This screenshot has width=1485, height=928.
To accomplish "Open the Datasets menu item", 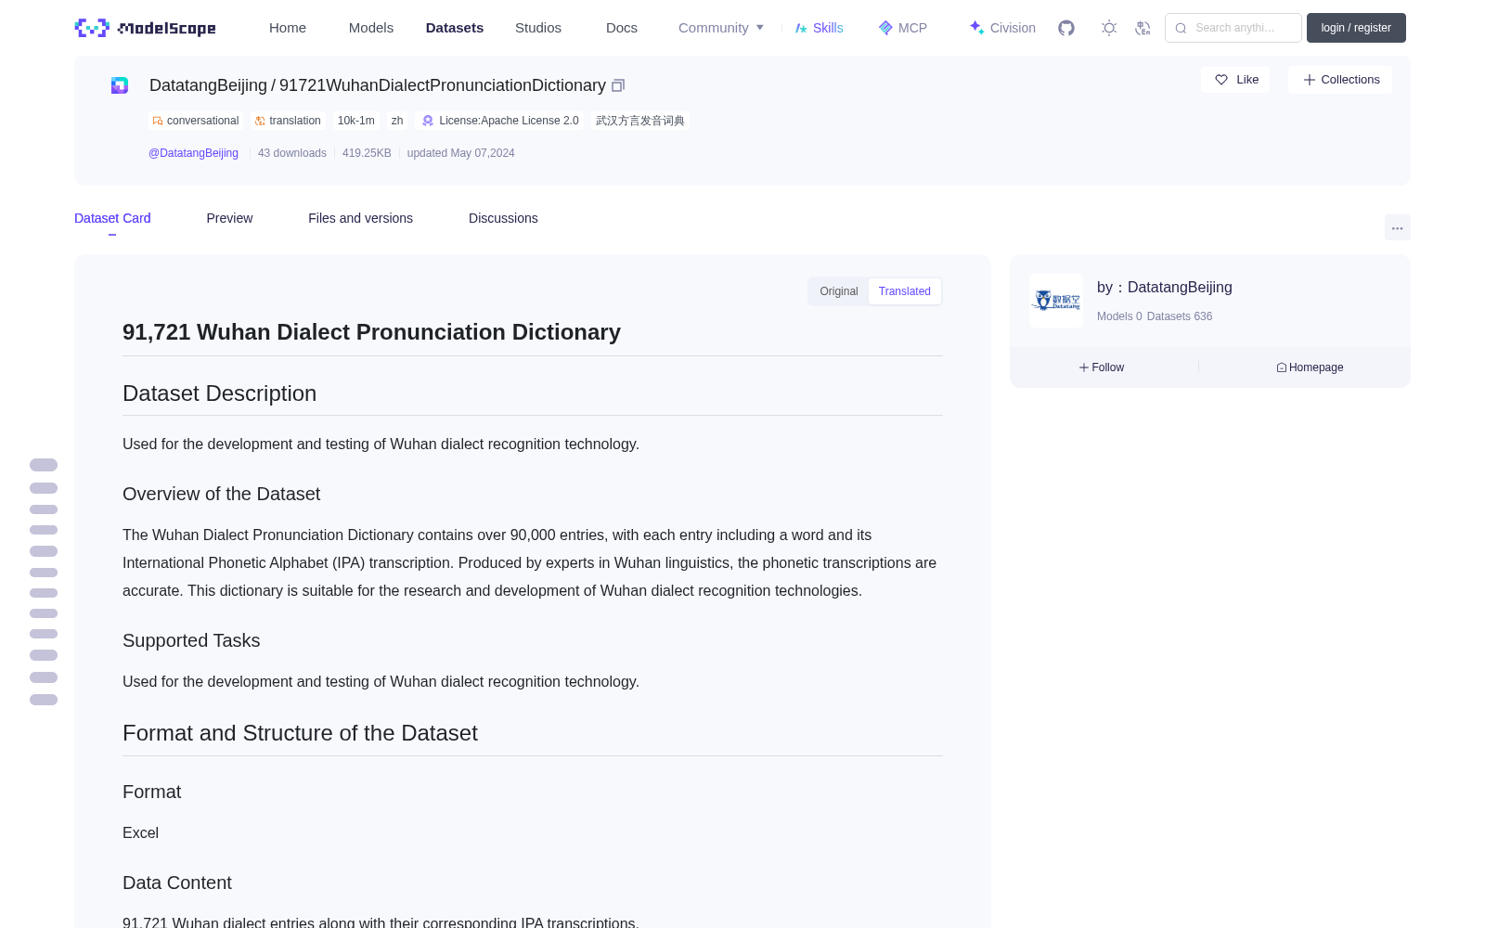I will point(455,28).
